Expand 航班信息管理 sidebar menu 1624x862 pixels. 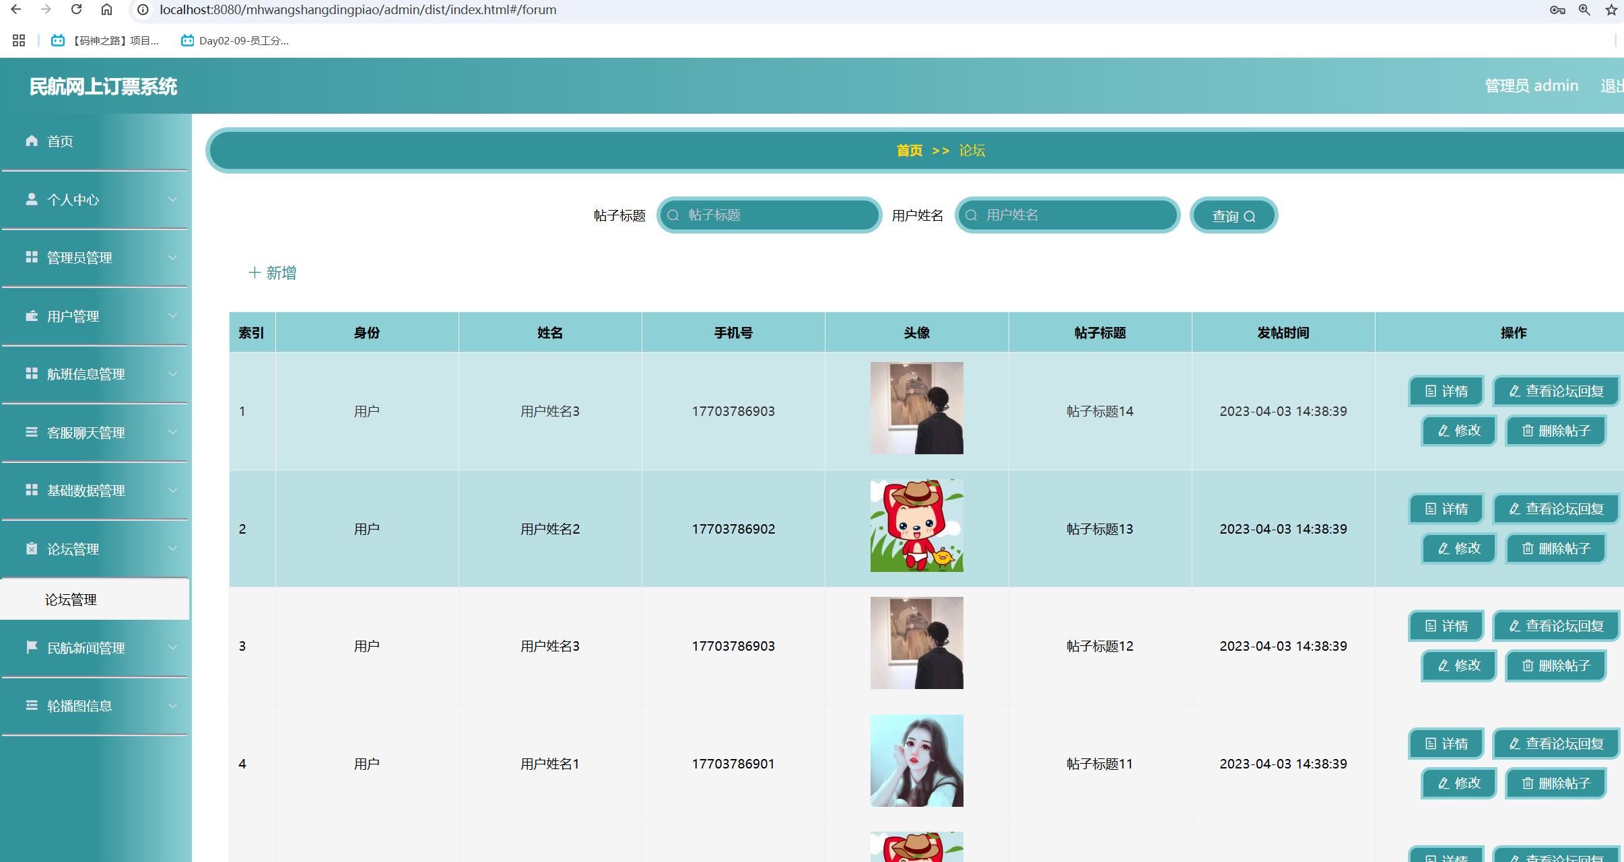point(95,374)
